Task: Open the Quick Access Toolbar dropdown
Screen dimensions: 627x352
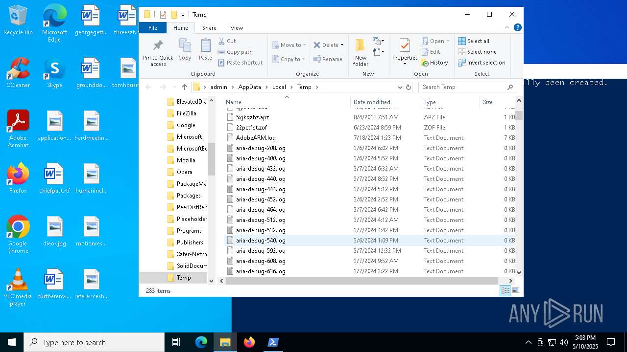Action: click(x=183, y=15)
